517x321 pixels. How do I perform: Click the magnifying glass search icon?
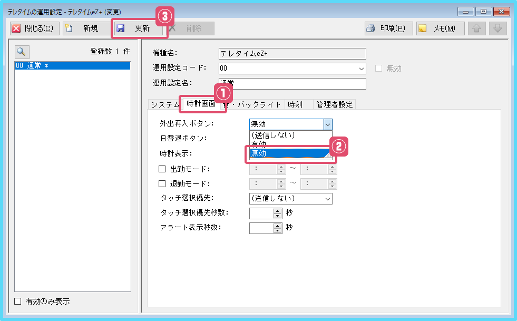coord(22,51)
